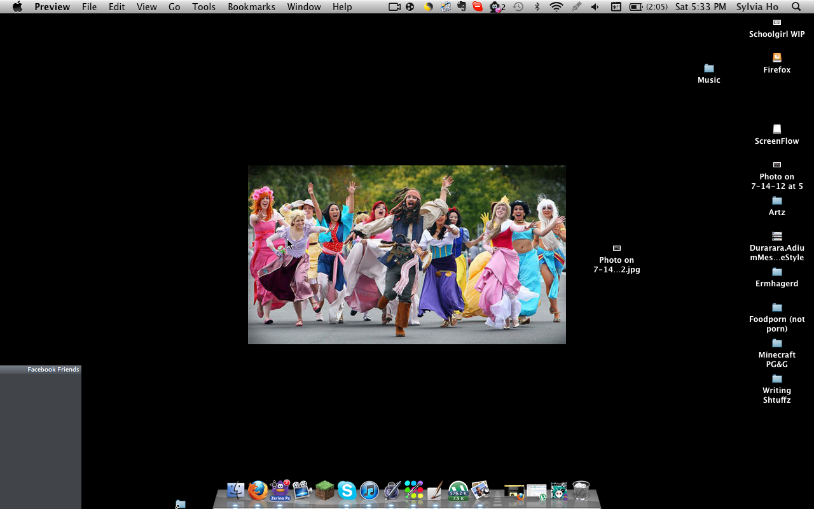Open ScreenFlow camera icon in the Dock

(301, 490)
